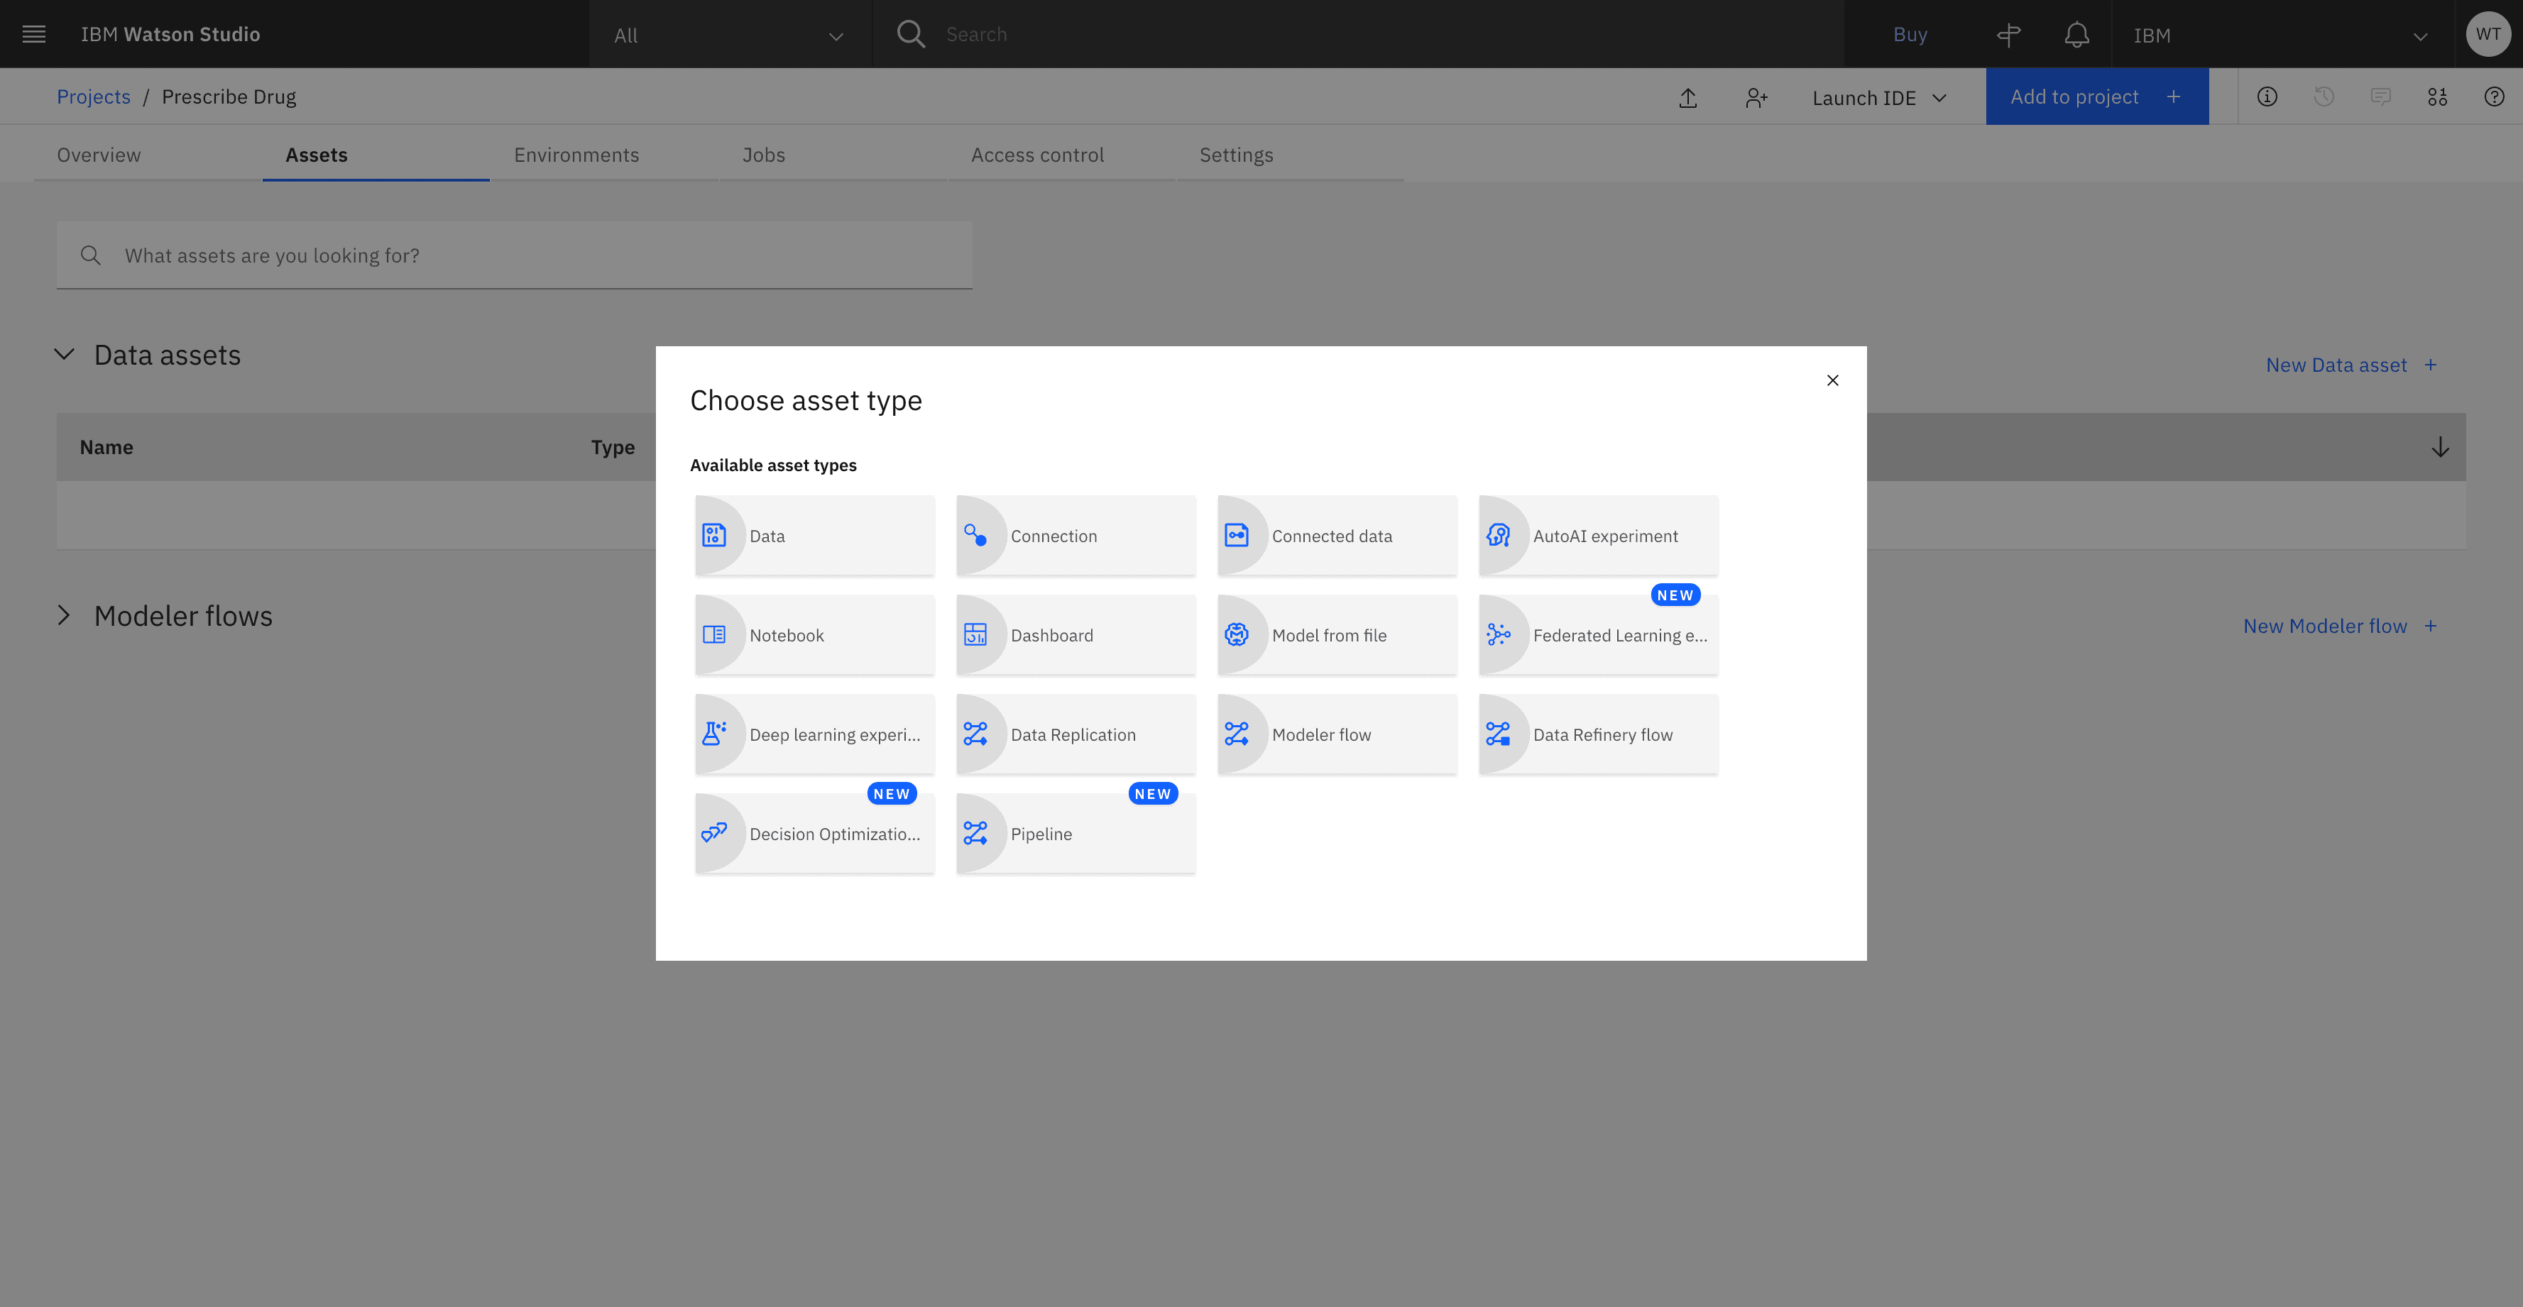Switch to the Environments tab
The width and height of the screenshot is (2523, 1307).
[x=576, y=155]
